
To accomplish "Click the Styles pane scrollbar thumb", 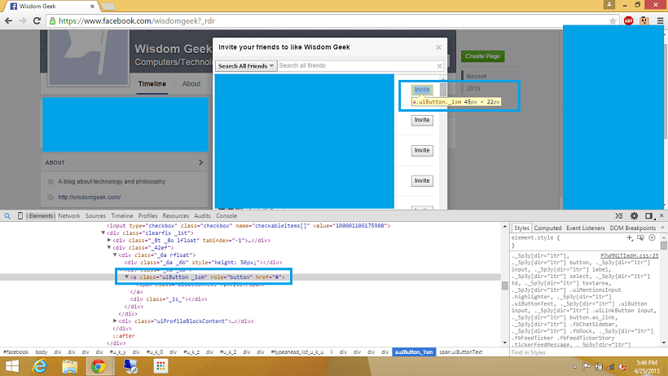I will (x=664, y=246).
